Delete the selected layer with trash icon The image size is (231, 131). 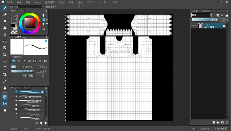tap(227, 122)
